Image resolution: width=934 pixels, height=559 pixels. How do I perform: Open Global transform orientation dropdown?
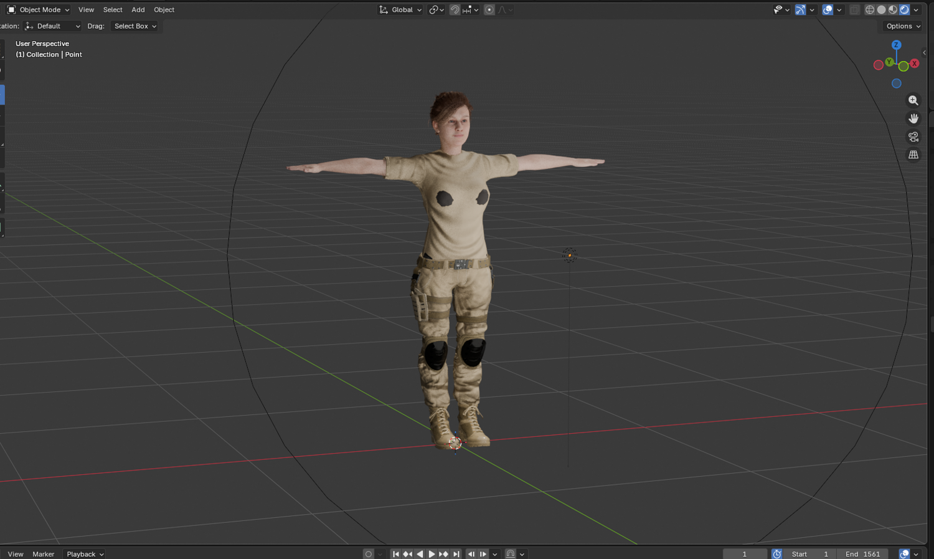[x=400, y=10]
